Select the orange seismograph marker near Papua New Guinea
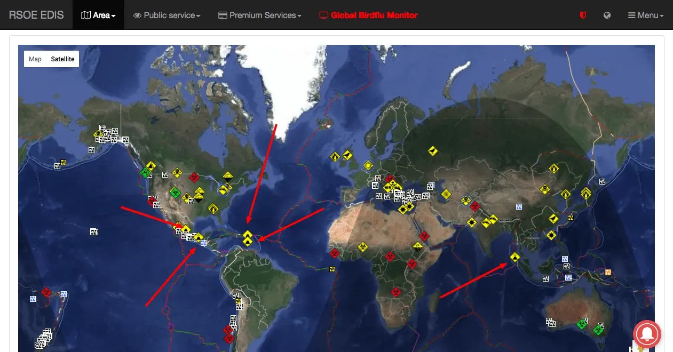673x352 pixels. [607, 272]
